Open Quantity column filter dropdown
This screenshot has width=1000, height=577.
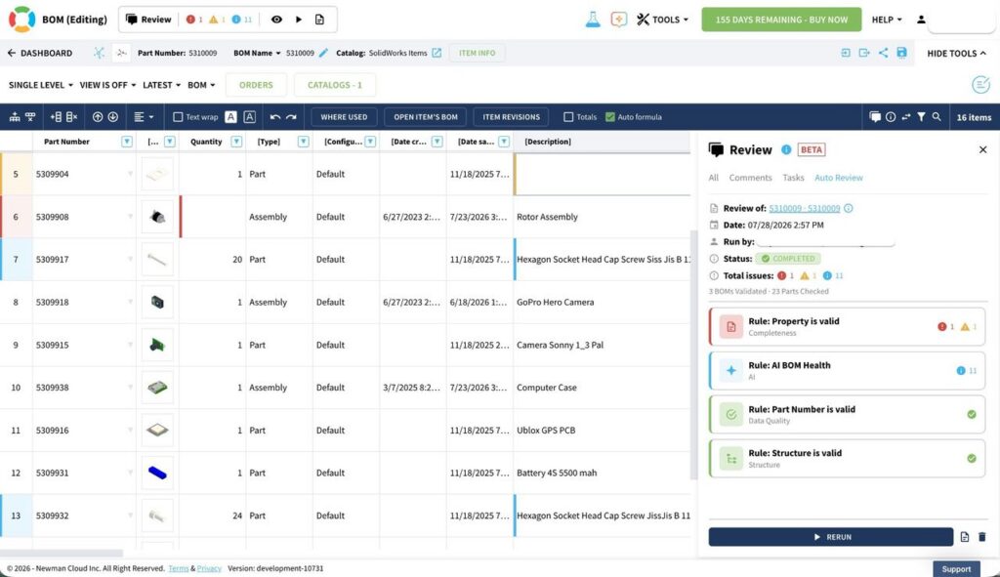pyautogui.click(x=236, y=142)
